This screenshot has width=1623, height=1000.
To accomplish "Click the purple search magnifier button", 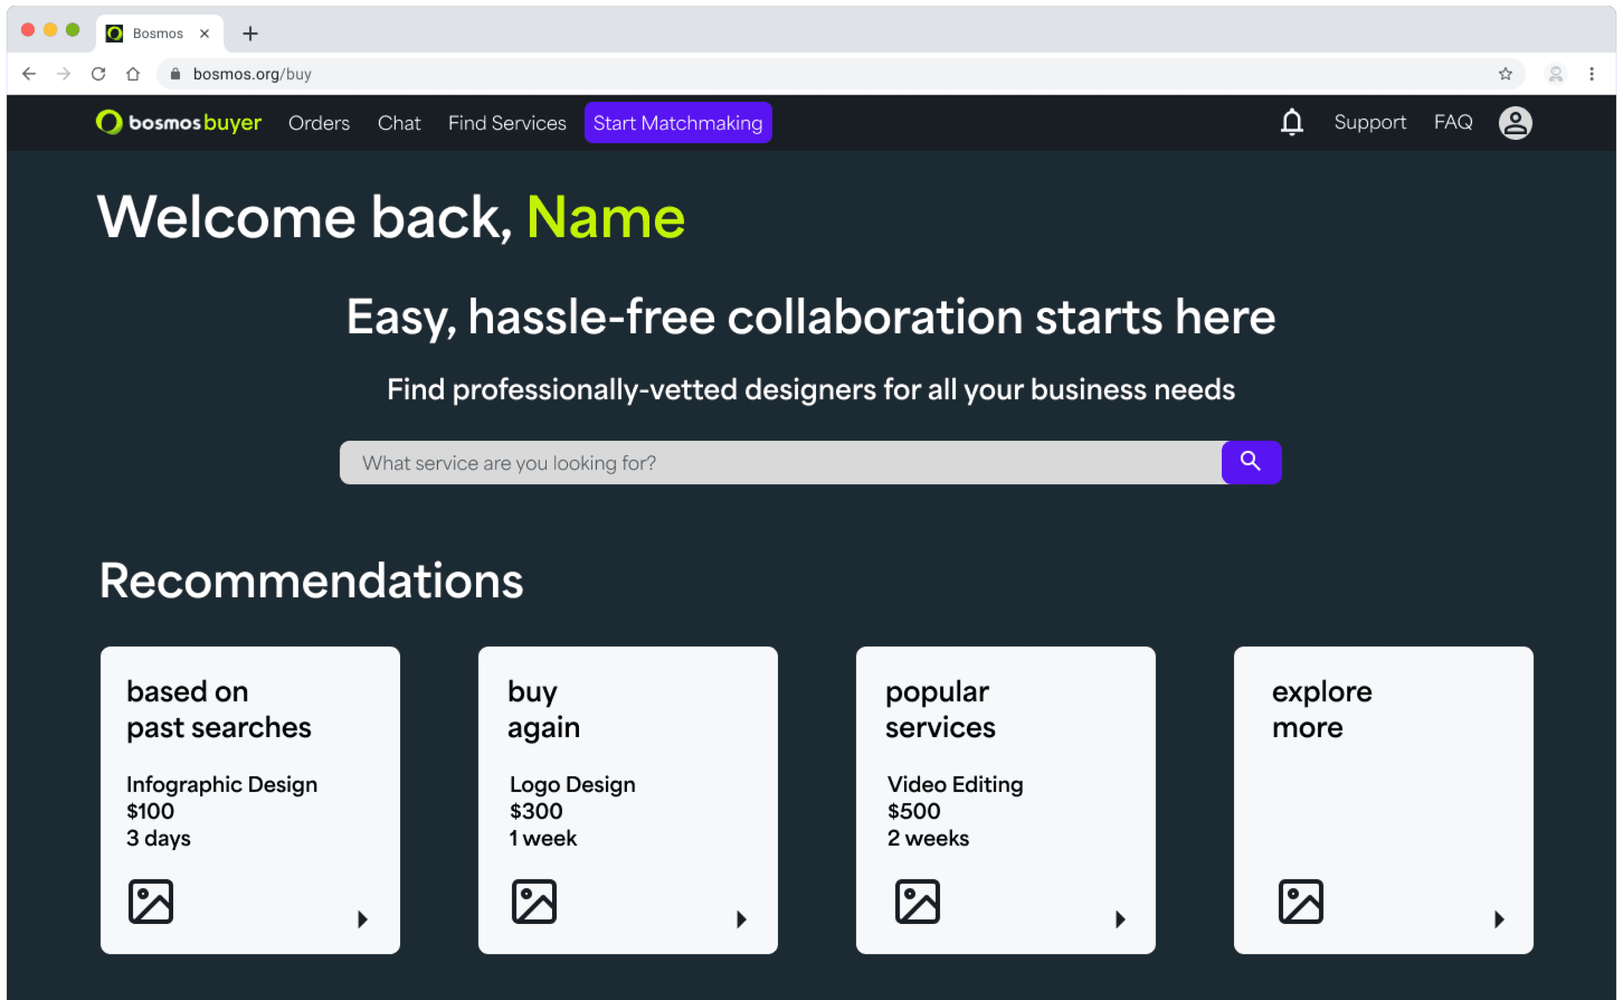I will pyautogui.click(x=1251, y=463).
